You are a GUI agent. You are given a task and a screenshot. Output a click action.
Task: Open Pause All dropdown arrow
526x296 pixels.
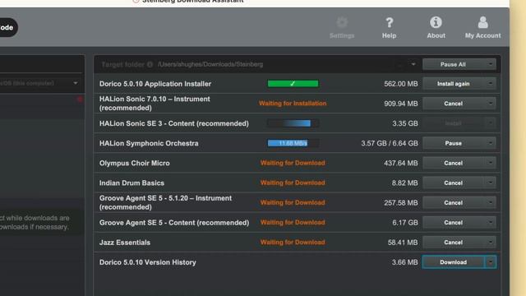coord(491,64)
